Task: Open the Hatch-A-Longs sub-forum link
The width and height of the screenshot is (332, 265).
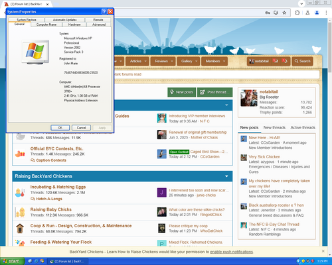Action: (x=49, y=199)
